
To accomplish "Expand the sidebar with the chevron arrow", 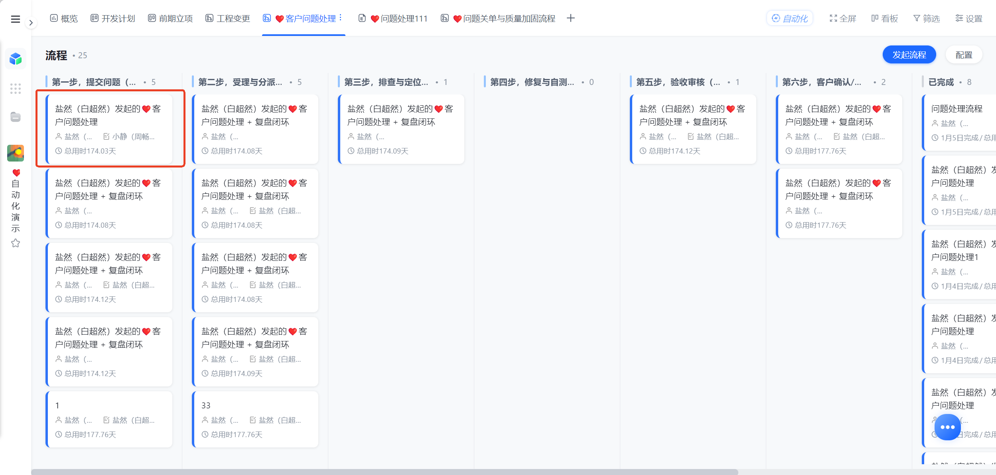I will point(31,23).
